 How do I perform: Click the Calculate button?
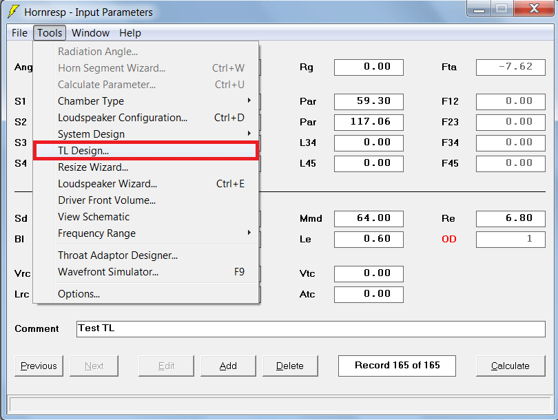(510, 366)
